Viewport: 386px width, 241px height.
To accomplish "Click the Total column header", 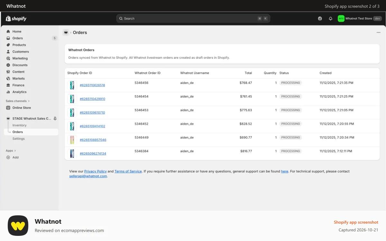I will [248, 73].
